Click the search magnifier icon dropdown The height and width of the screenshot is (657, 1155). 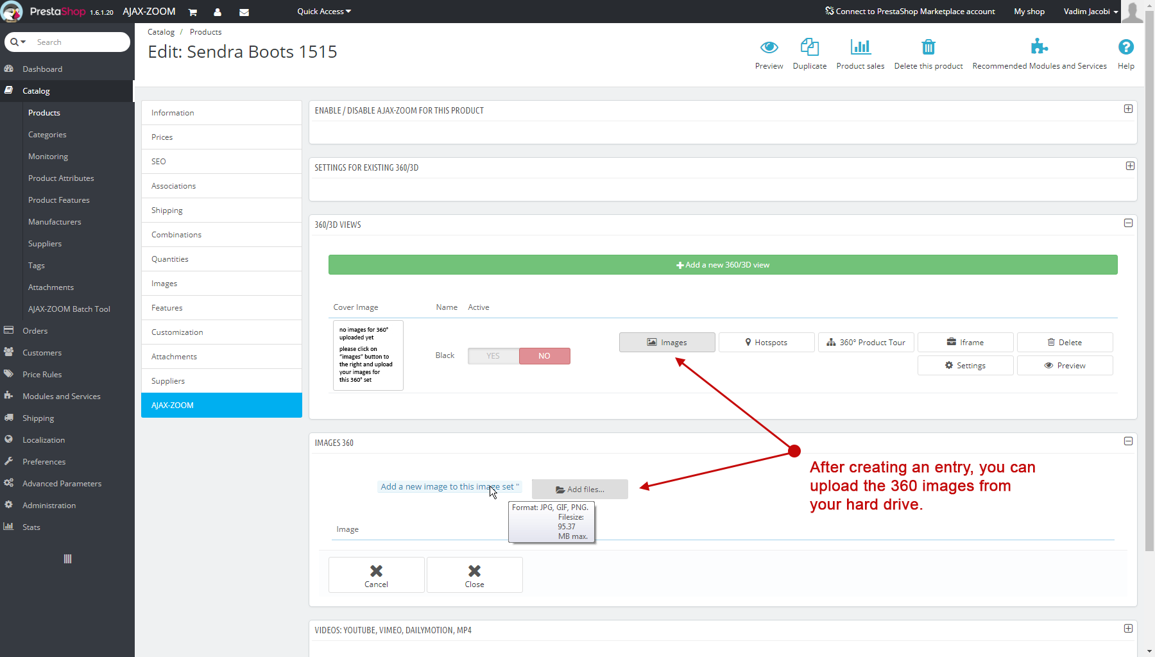(18, 42)
